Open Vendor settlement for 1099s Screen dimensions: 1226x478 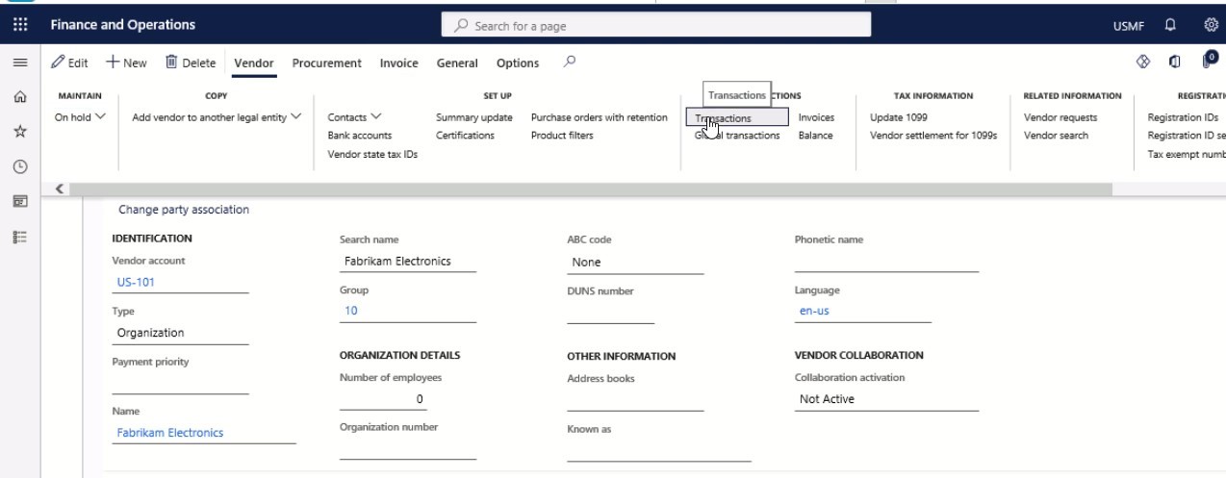[933, 136]
